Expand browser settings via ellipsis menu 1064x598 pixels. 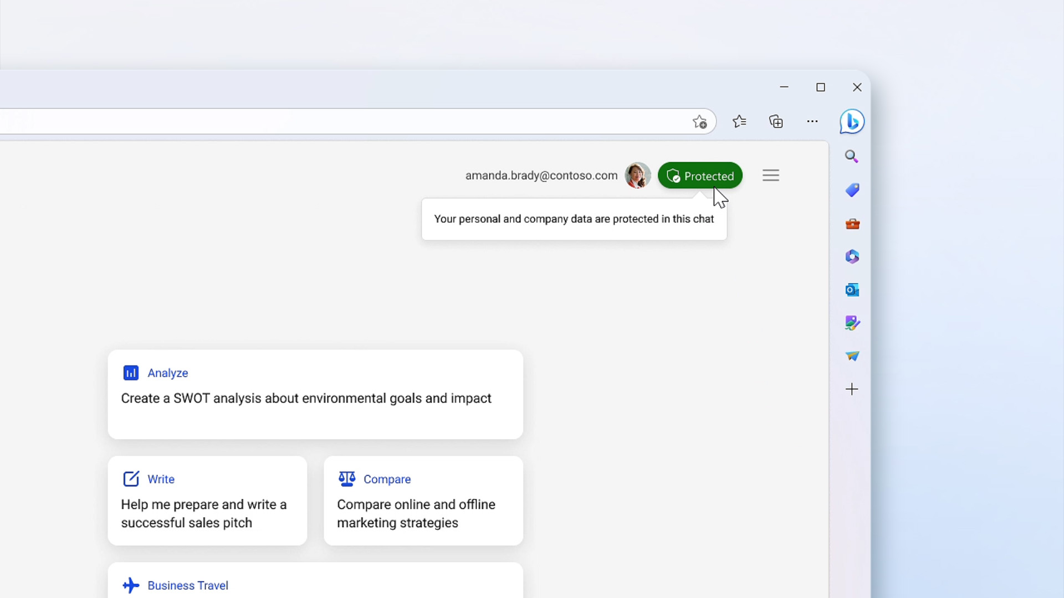coord(812,122)
